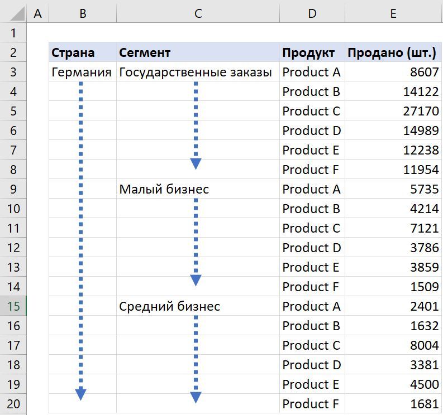Click Product C in row 17
The width and height of the screenshot is (443, 415).
point(312,345)
